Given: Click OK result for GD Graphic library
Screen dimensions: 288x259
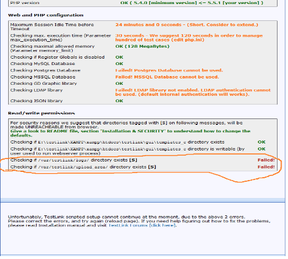Looking at the screenshot, I should coord(119,84).
